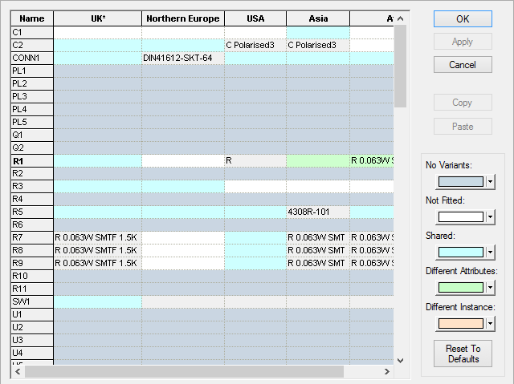This screenshot has height=384, width=514.
Task: Click DIN41612-SKT-64 cell in Northern Europe
Action: (182, 58)
